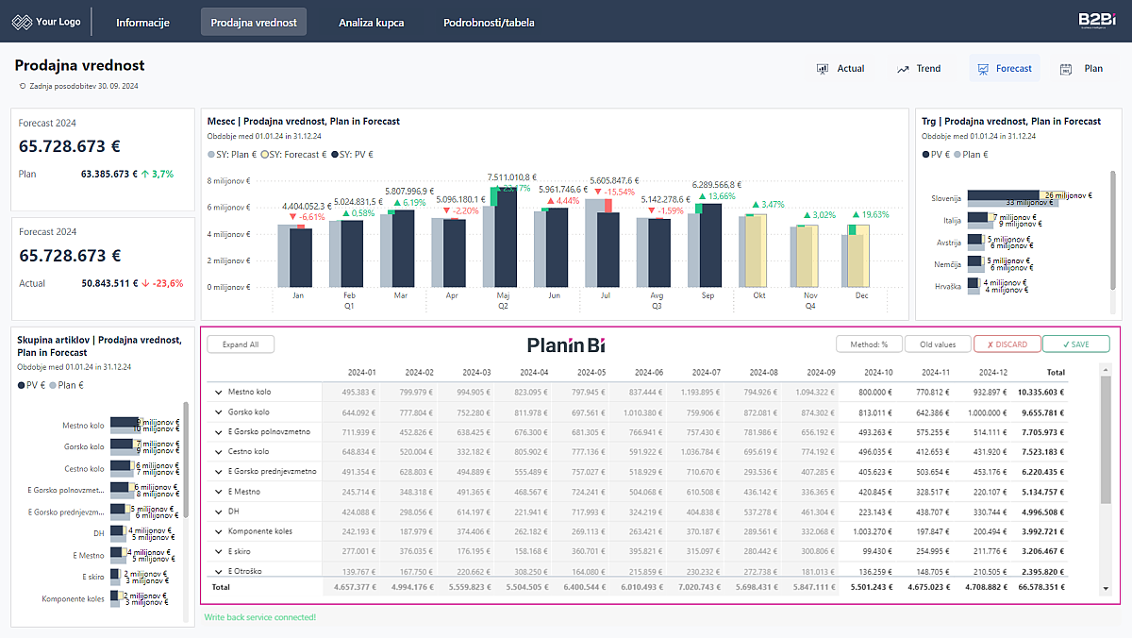Click the 2024-01 column header

pos(361,372)
